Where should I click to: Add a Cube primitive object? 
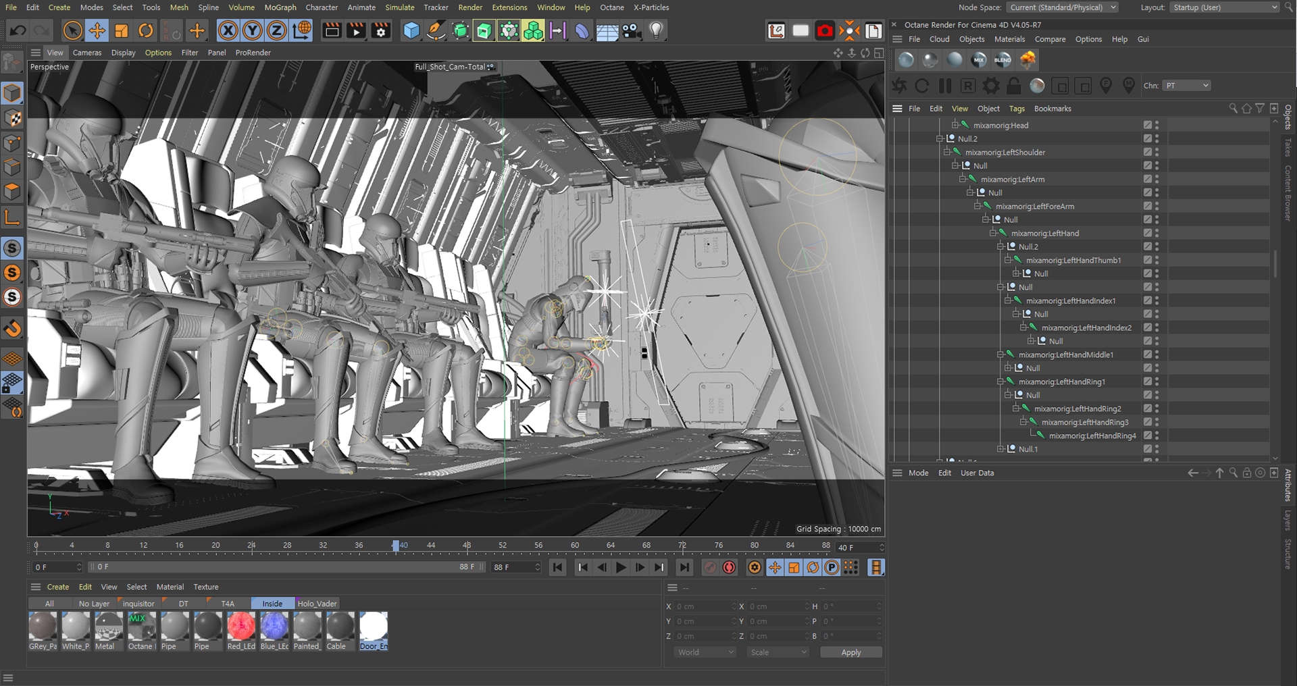pyautogui.click(x=411, y=31)
